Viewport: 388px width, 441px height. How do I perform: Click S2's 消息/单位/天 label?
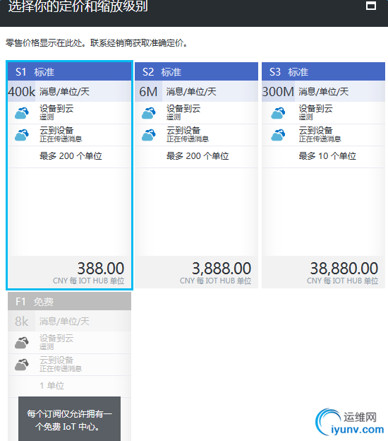coord(191,92)
